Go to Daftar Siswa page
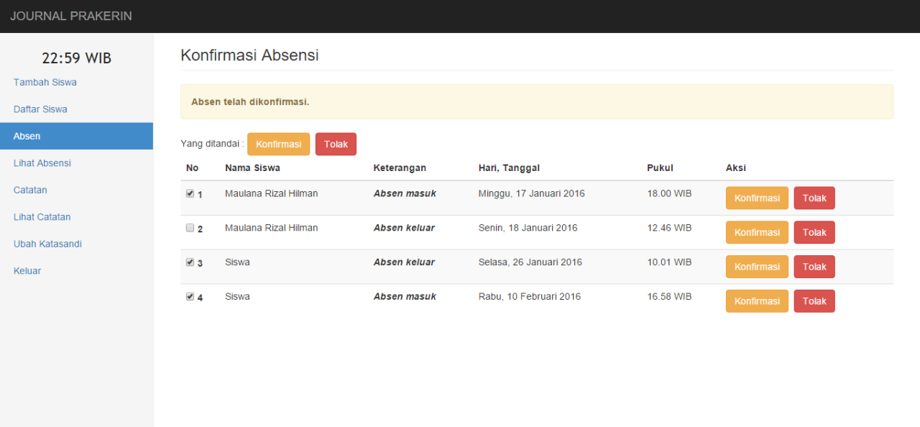 coord(40,109)
